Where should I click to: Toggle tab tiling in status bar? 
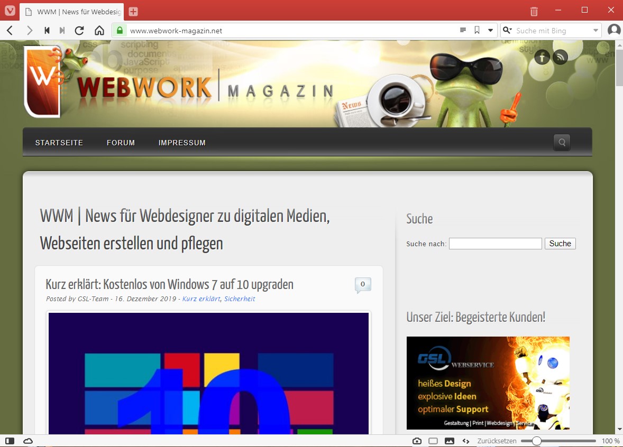433,441
